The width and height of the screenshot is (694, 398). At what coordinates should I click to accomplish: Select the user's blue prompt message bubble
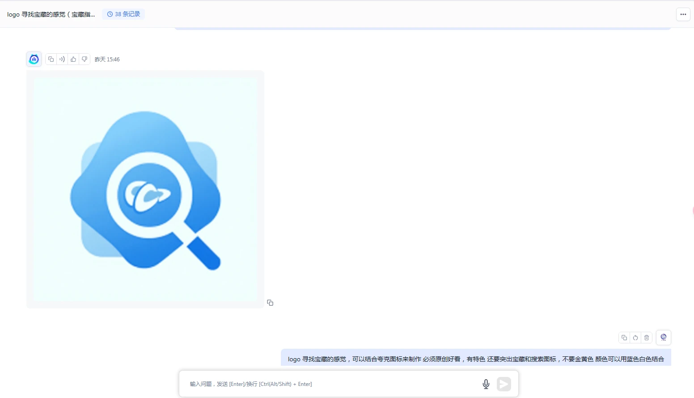[x=476, y=359]
